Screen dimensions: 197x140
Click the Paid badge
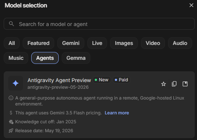tap(122, 80)
